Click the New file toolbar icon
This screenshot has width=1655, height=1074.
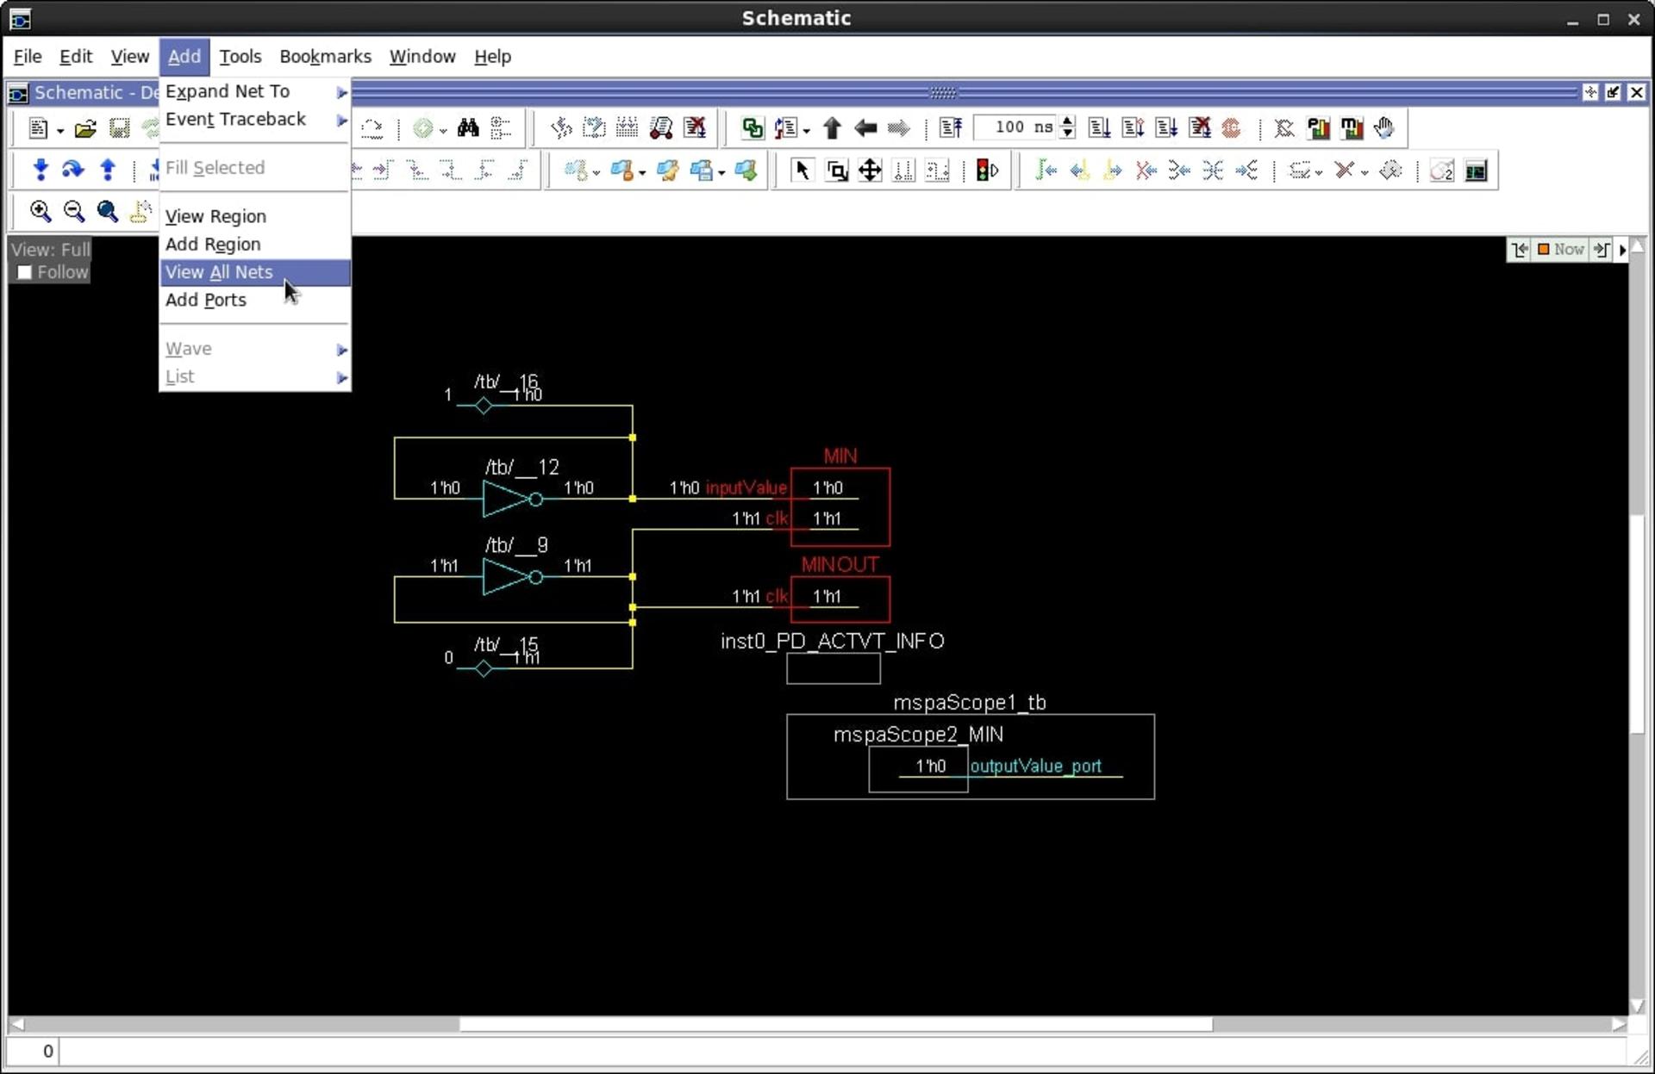(37, 128)
